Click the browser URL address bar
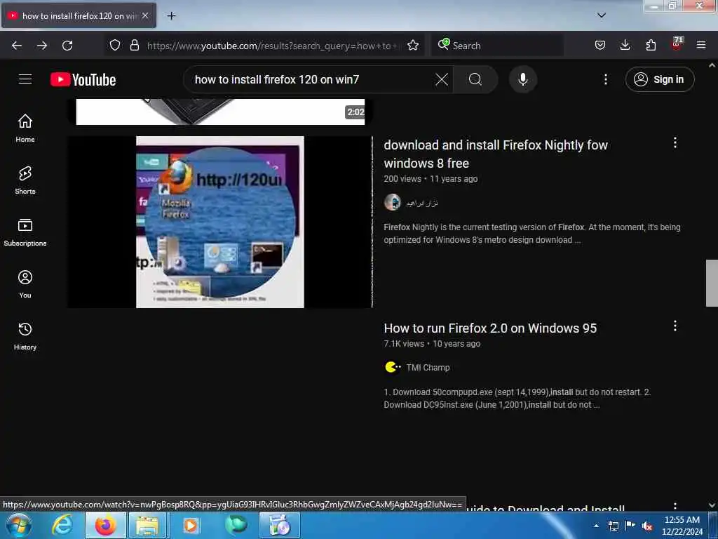The width and height of the screenshot is (718, 539). tap(273, 46)
